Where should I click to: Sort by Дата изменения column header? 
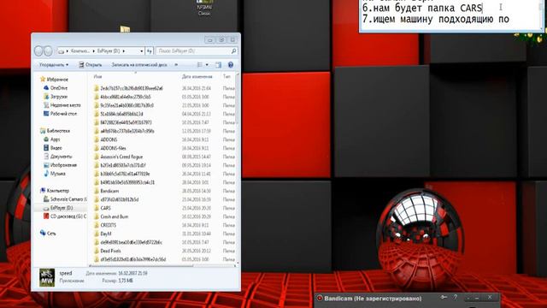pos(197,76)
